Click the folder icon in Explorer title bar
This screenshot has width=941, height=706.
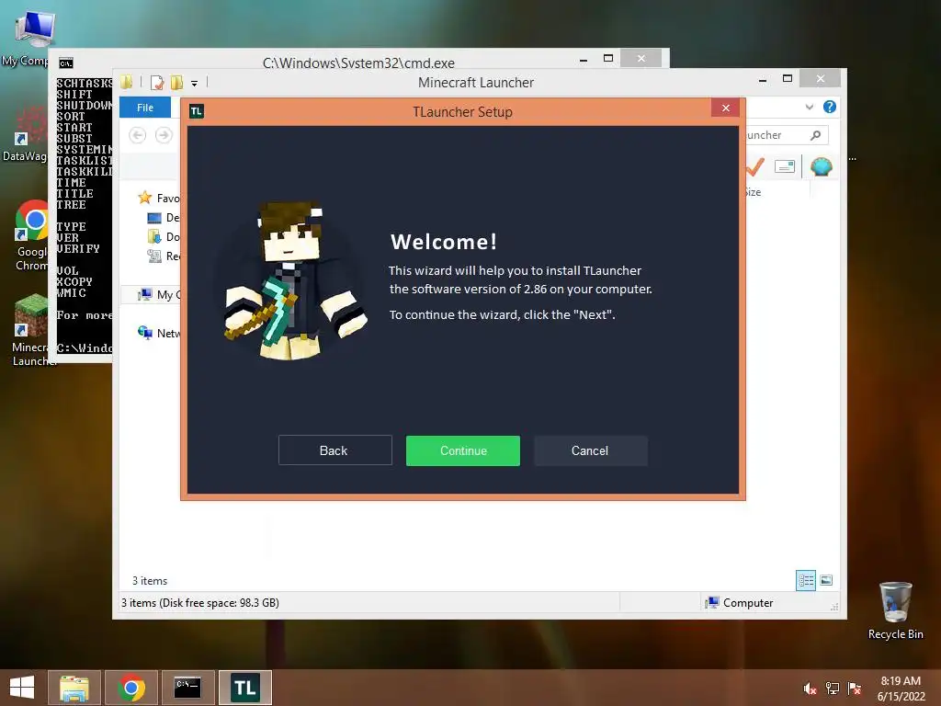[x=127, y=82]
